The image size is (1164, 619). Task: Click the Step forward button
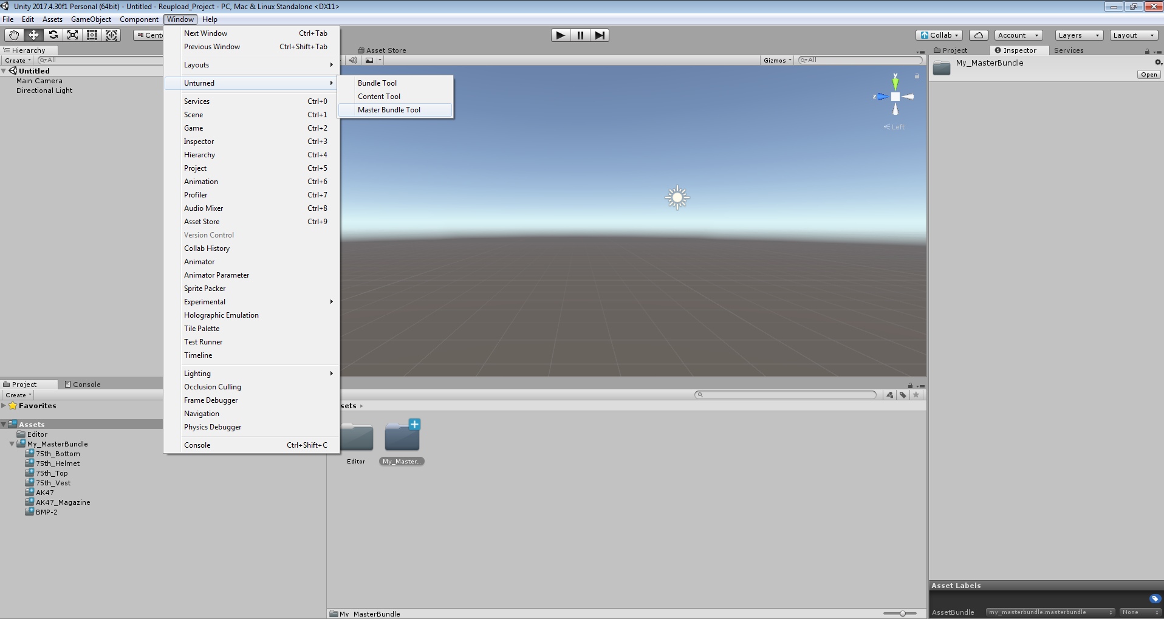600,35
